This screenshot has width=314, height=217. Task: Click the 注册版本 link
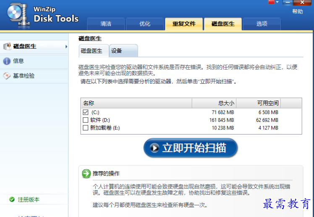click(x=29, y=199)
